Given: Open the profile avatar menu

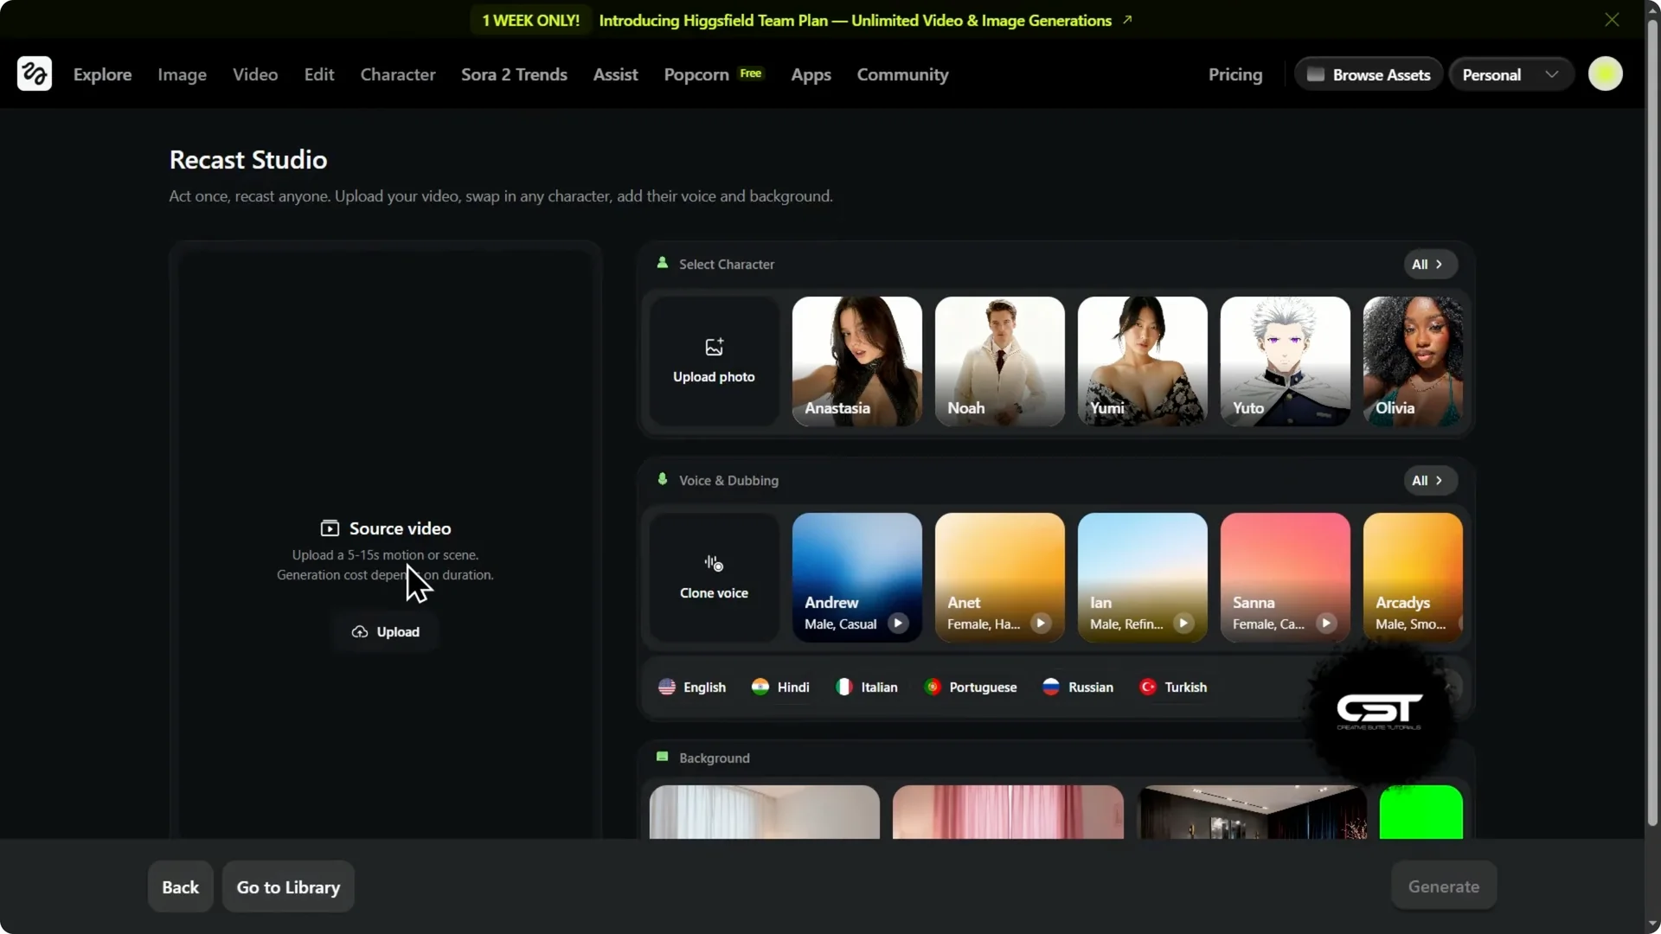Looking at the screenshot, I should (x=1606, y=74).
